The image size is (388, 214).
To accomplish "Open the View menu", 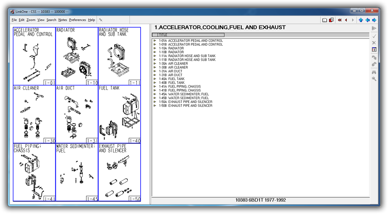I will tap(41, 20).
